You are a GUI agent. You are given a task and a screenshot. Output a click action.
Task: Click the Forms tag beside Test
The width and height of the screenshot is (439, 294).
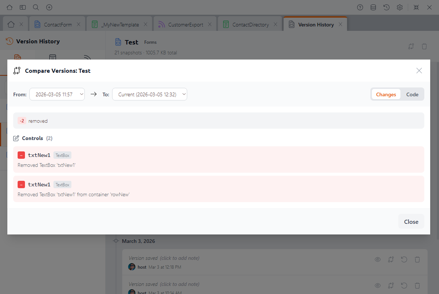click(x=150, y=42)
